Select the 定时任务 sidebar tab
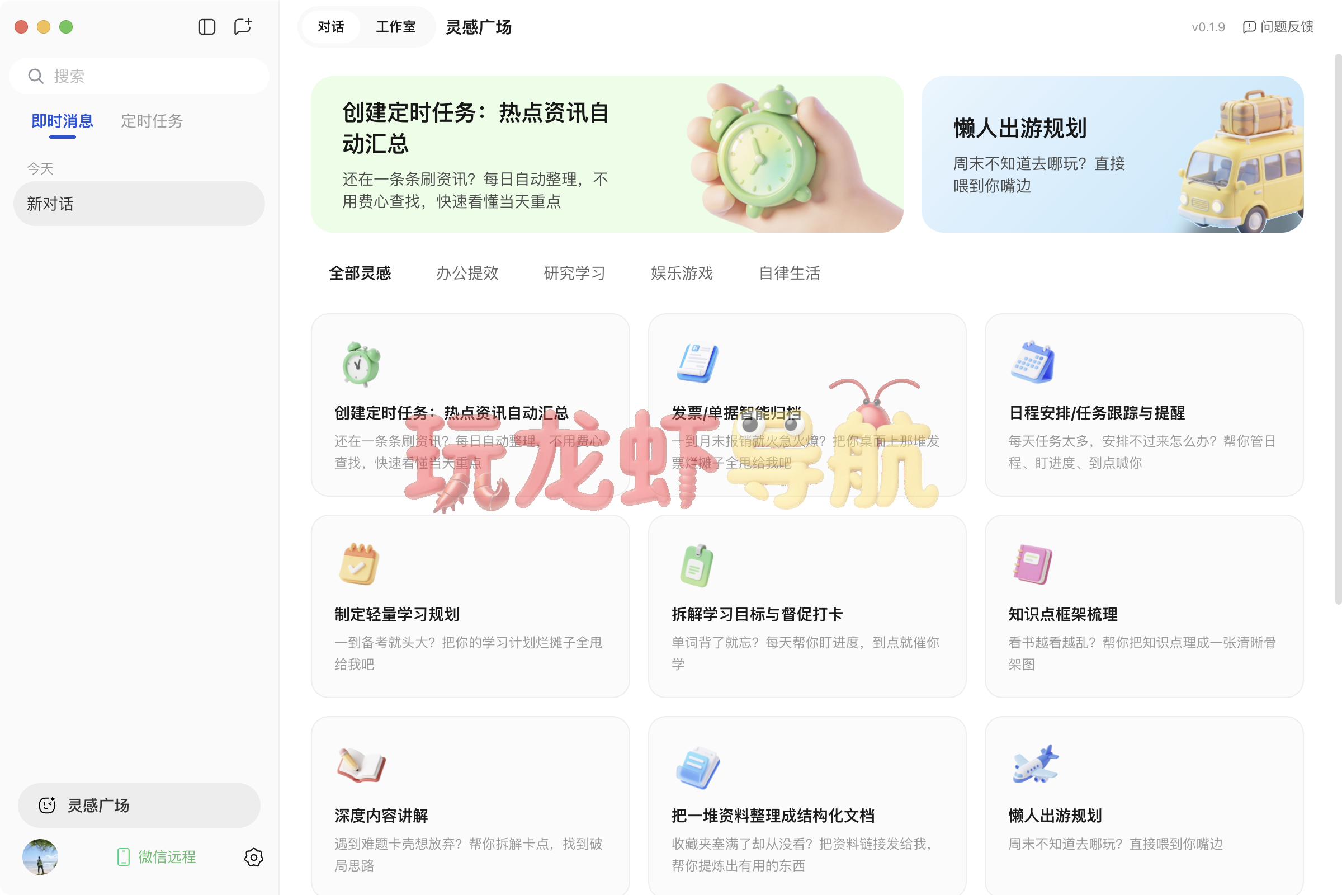The image size is (1342, 895). pos(152,121)
